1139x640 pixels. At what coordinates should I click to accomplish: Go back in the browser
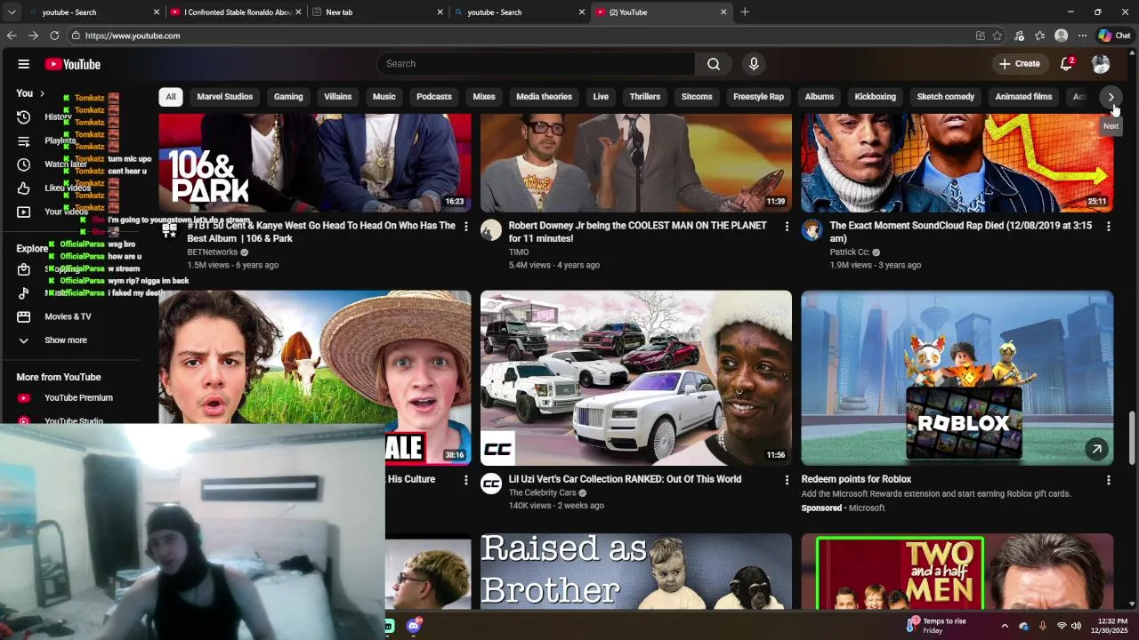(12, 36)
